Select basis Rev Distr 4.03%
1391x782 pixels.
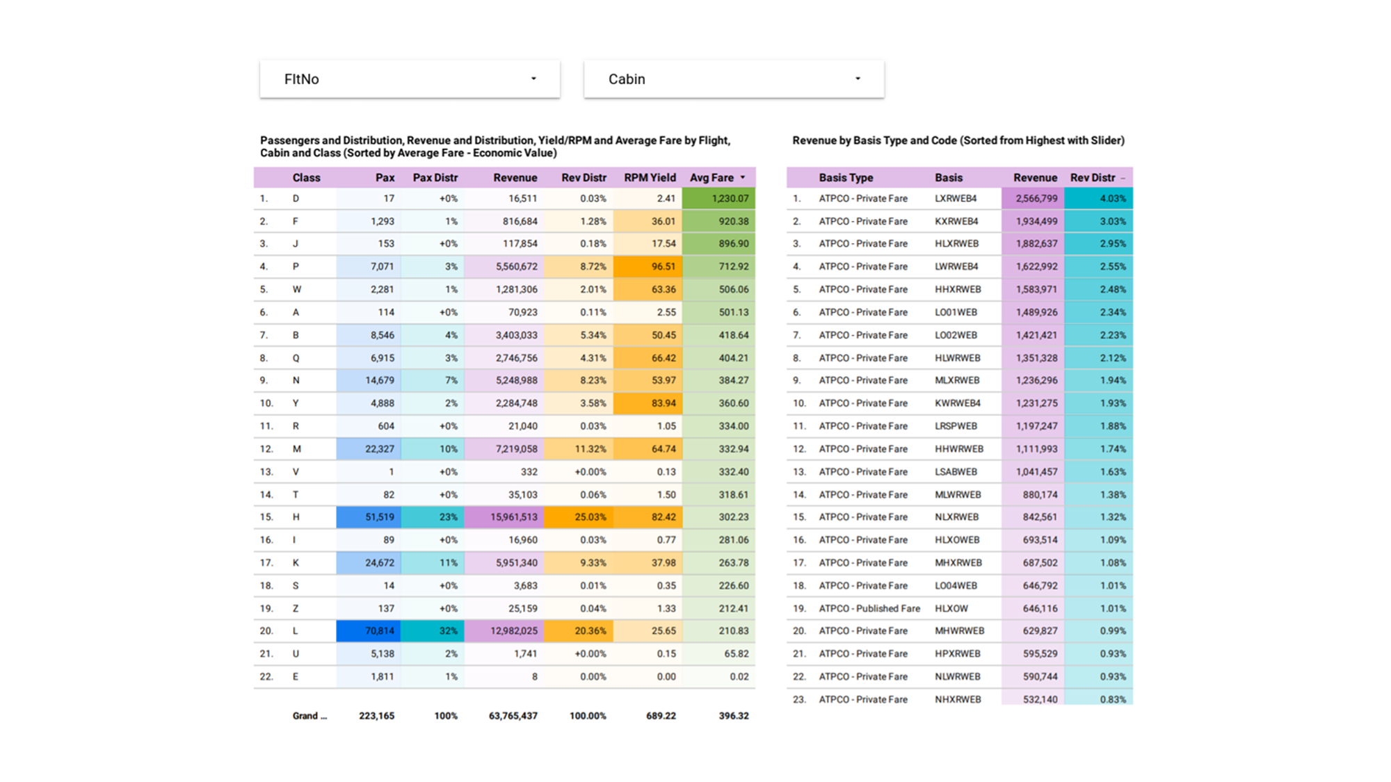click(x=1113, y=199)
